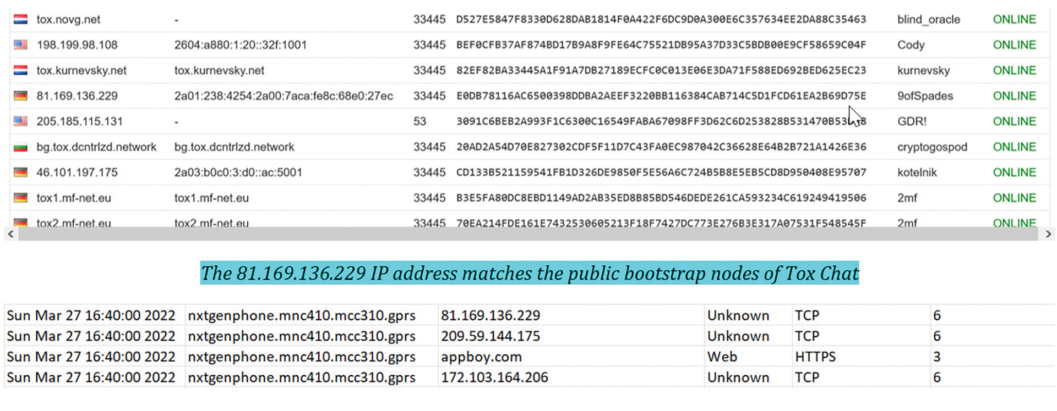Select the 205.185.115.131 address cell
The width and height of the screenshot is (1057, 411).
[80, 121]
